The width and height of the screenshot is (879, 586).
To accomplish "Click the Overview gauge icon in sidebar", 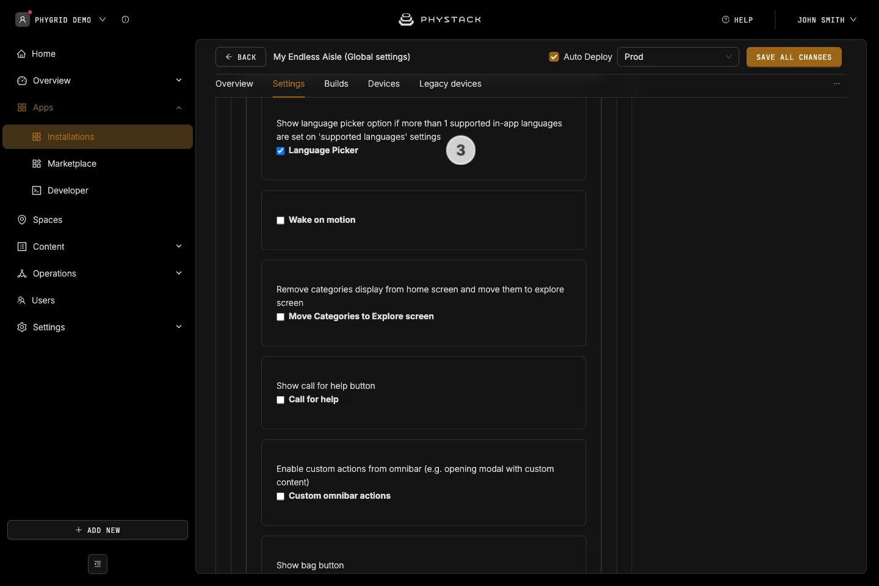I will tap(22, 81).
